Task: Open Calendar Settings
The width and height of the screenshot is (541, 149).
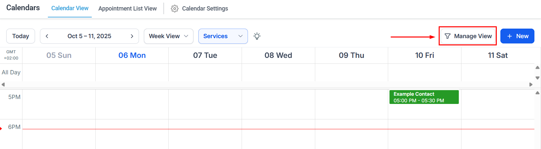Action: [x=199, y=9]
